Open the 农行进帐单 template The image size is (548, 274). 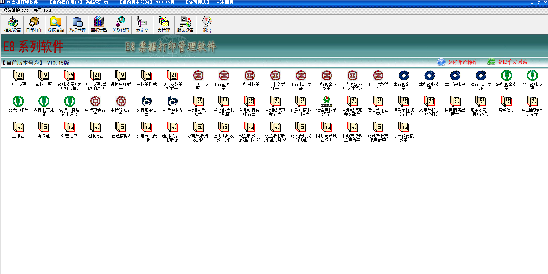pyautogui.click(x=18, y=104)
